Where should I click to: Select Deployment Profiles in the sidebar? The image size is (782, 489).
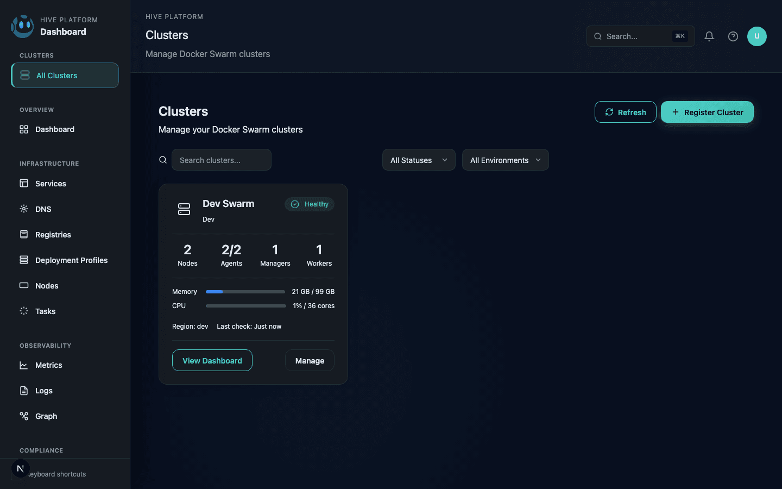click(x=71, y=260)
